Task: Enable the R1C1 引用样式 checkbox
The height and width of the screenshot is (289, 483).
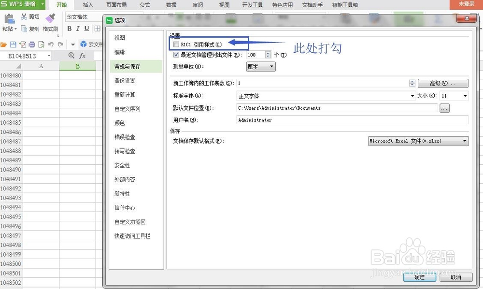Action: (176, 43)
